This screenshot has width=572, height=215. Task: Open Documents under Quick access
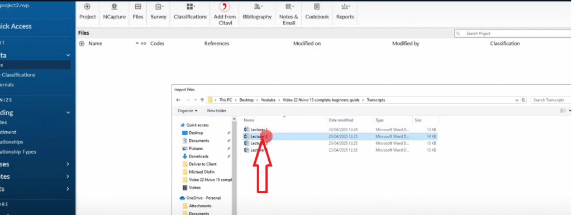click(x=199, y=141)
